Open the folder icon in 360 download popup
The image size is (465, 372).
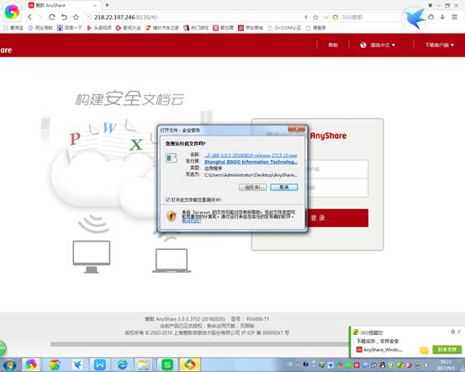[x=424, y=350]
